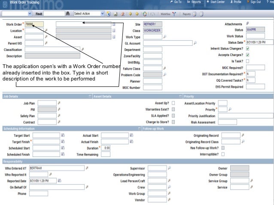
Task: Click the first Reports toolbar icon
Action: pos(195,14)
